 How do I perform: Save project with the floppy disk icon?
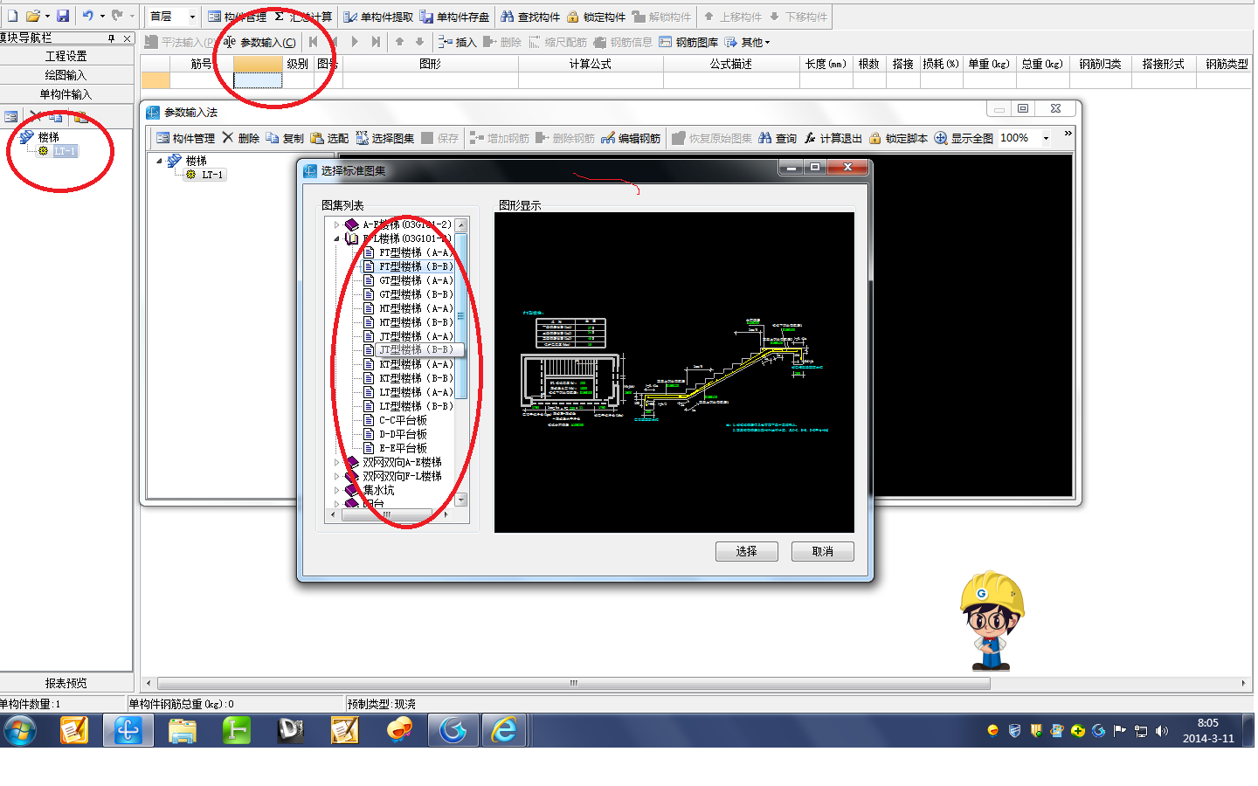pyautogui.click(x=63, y=16)
